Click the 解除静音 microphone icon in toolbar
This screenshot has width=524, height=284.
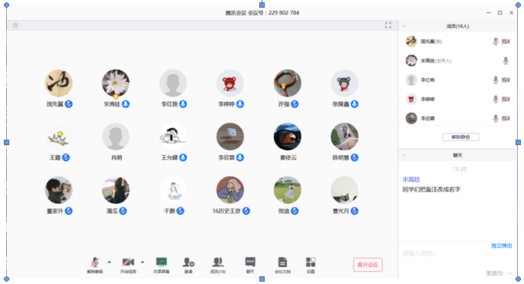95,262
